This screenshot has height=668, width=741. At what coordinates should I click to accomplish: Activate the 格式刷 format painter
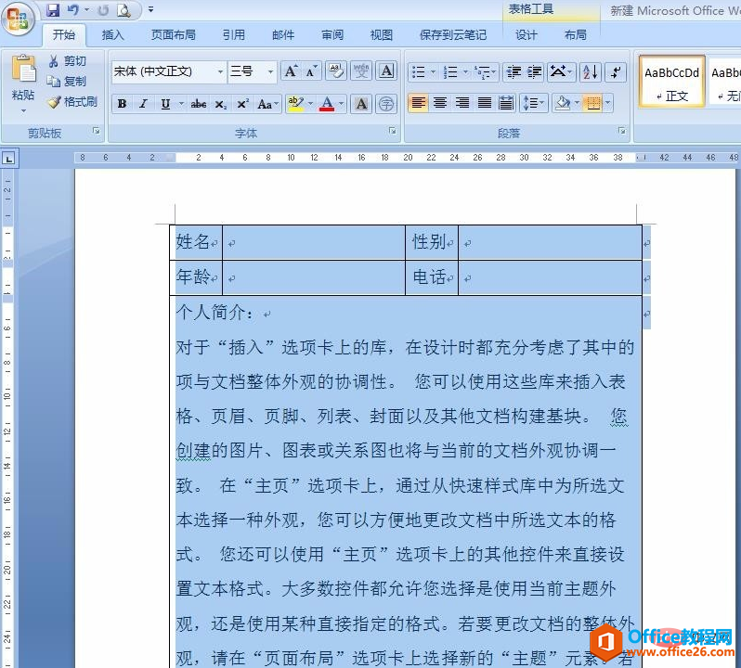[72, 101]
